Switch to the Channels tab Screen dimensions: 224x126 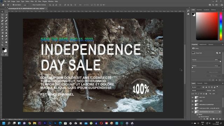200,83
